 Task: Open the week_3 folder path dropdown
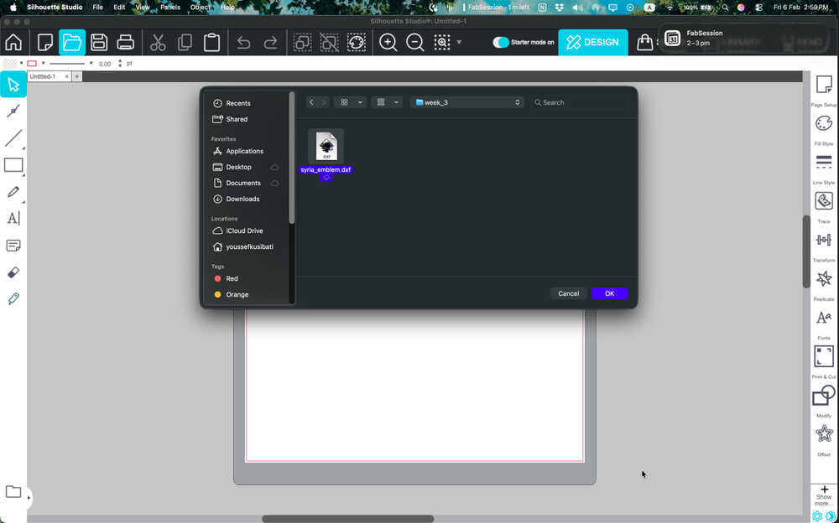467,102
